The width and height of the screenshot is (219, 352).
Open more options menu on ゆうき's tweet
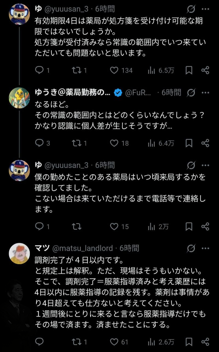pyautogui.click(x=205, y=93)
